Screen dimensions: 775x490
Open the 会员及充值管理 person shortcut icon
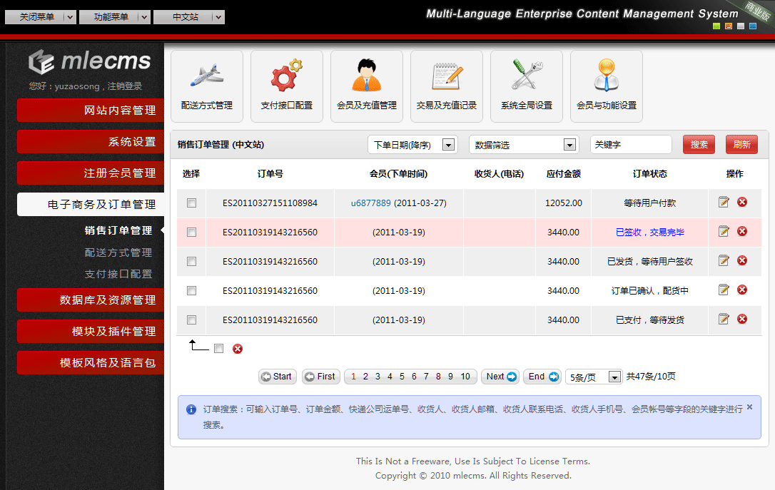point(367,86)
